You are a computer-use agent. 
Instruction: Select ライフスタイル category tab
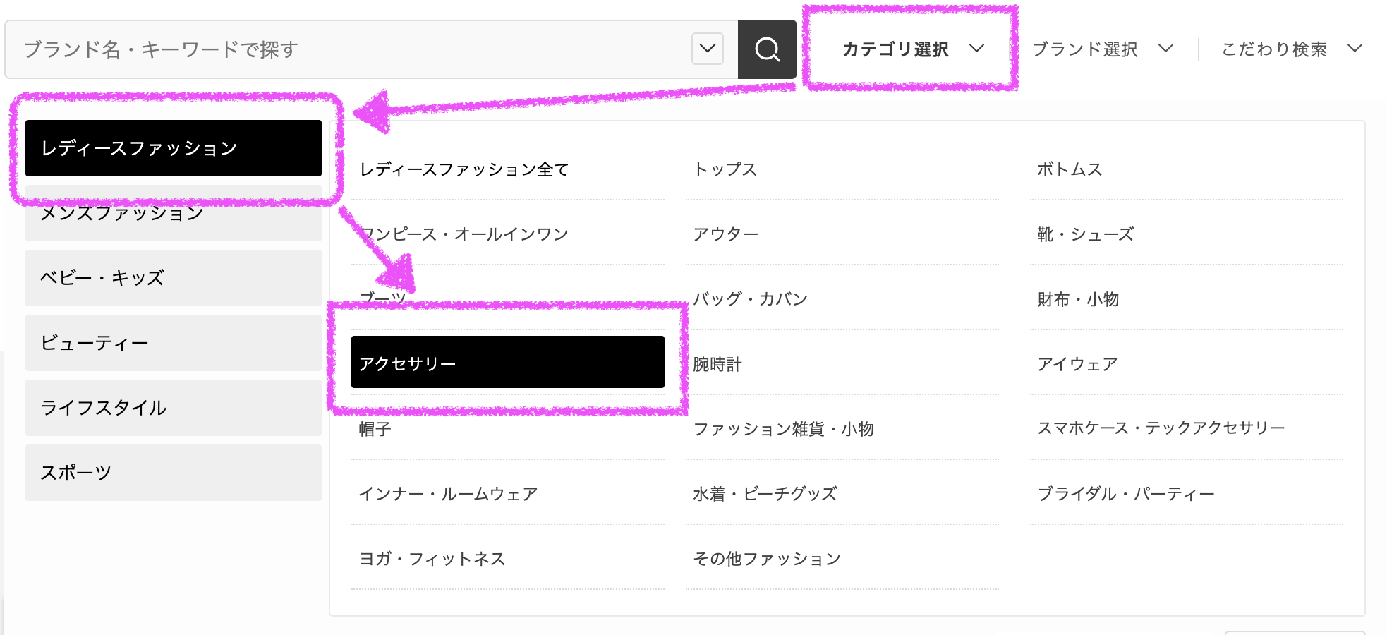[x=174, y=408]
